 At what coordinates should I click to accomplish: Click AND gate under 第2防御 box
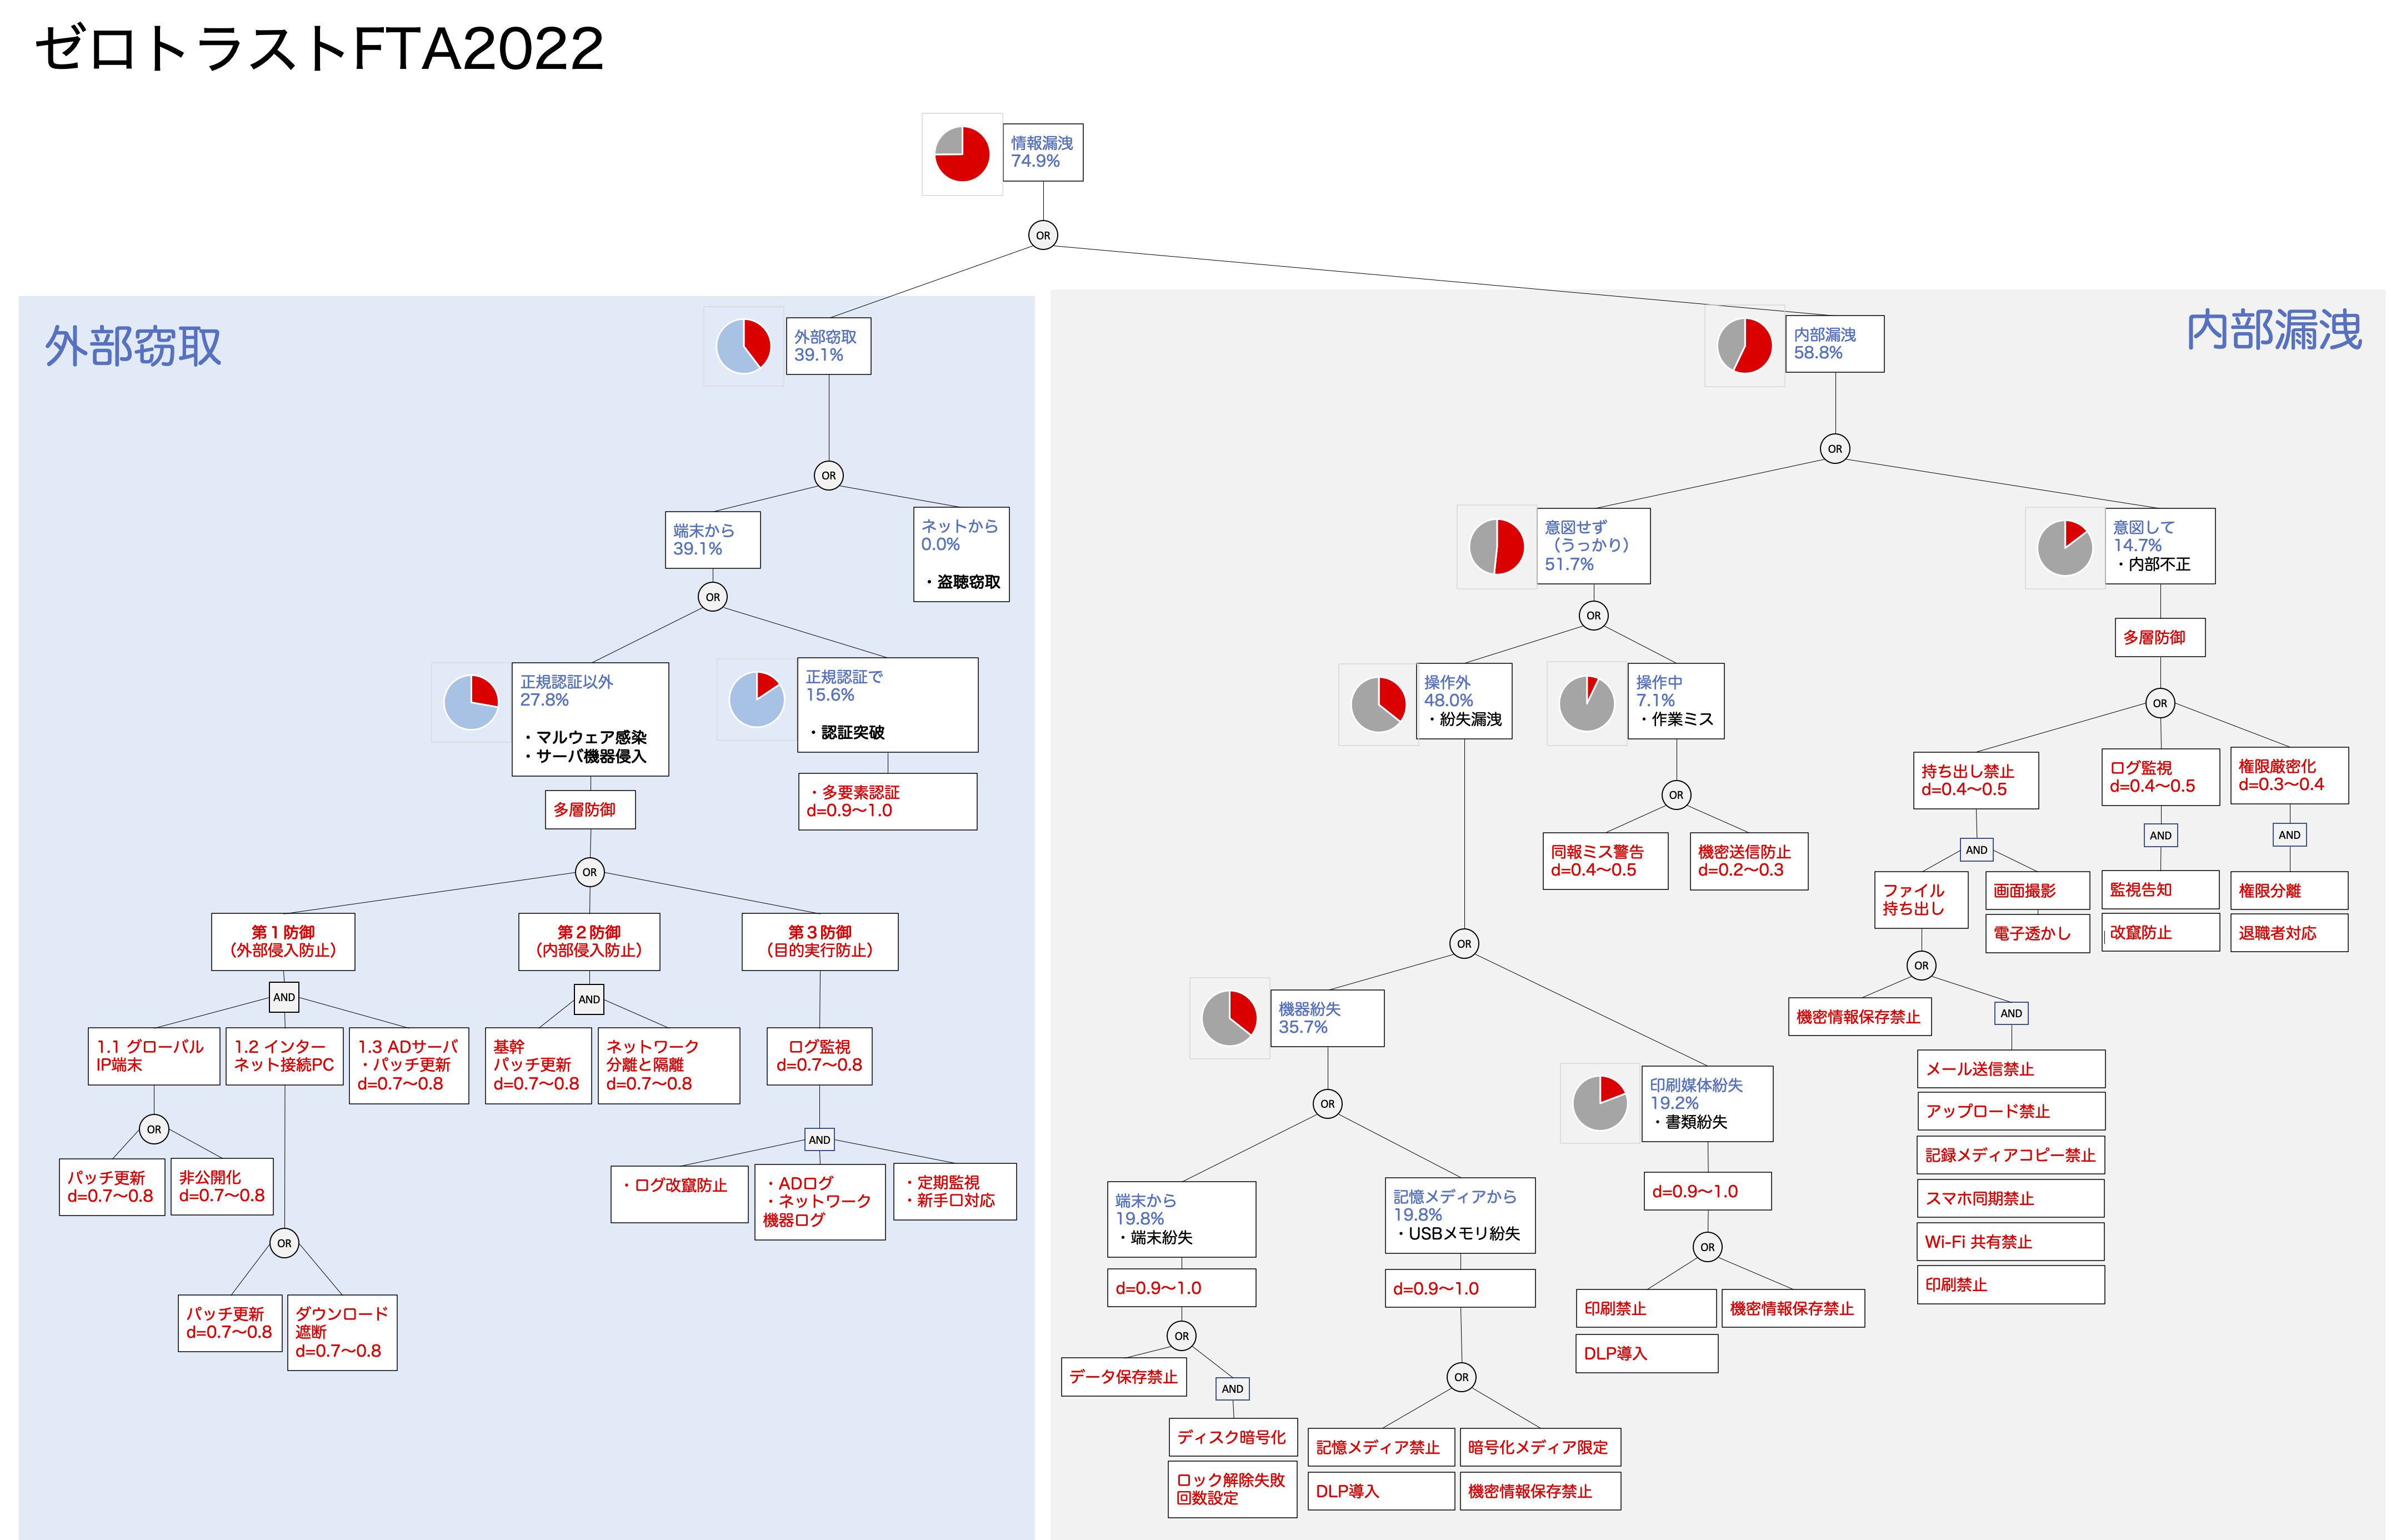[x=589, y=999]
